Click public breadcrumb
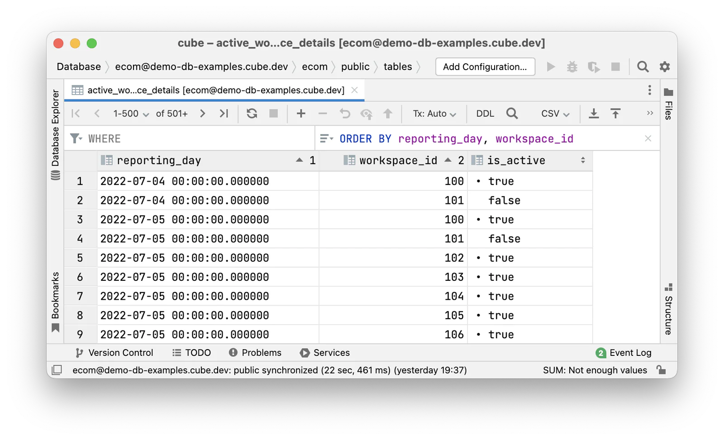The height and width of the screenshot is (440, 724). click(x=355, y=67)
